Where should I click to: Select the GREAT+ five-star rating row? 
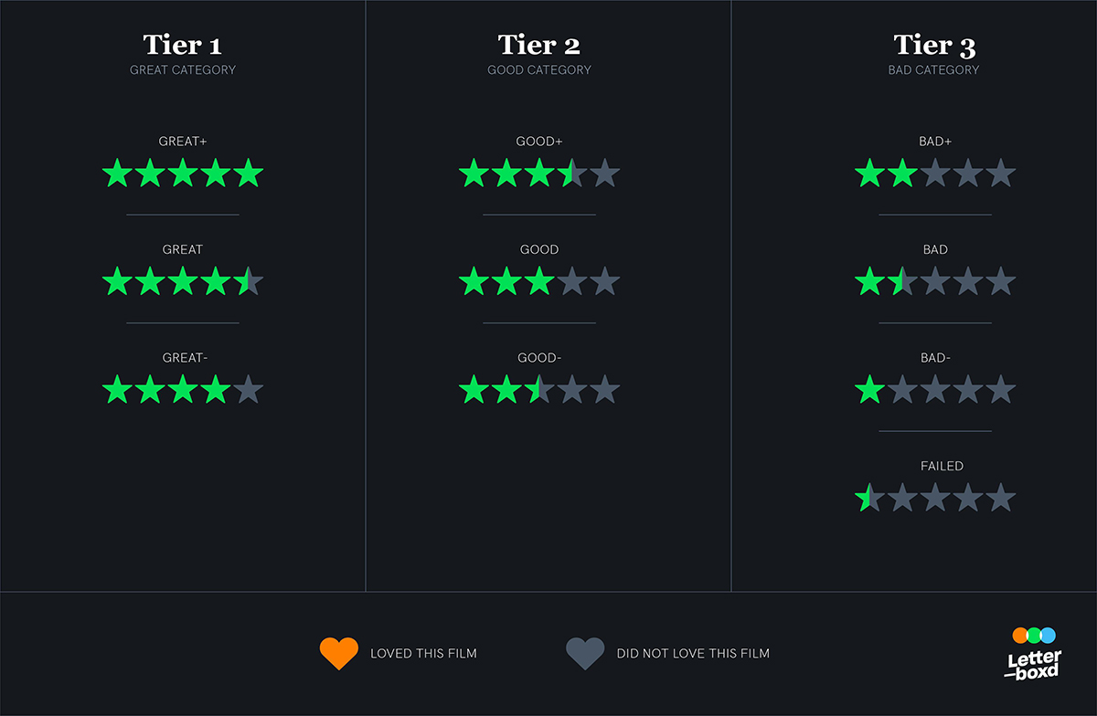pyautogui.click(x=183, y=173)
